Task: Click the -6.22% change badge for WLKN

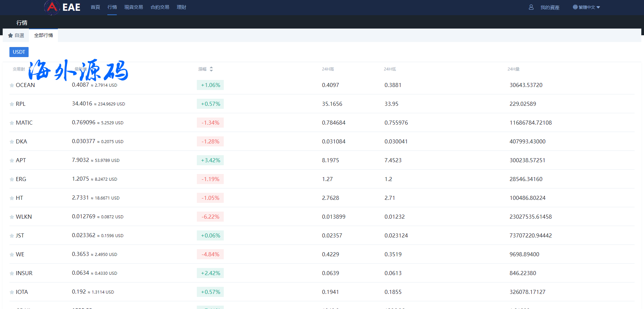Action: point(210,217)
